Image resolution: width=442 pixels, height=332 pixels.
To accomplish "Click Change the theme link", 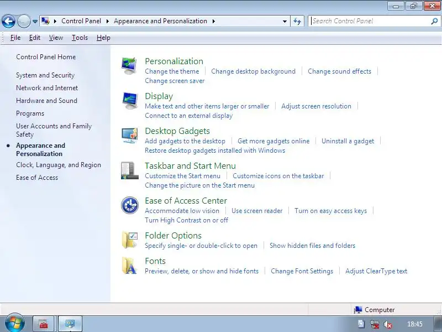I will (x=172, y=71).
